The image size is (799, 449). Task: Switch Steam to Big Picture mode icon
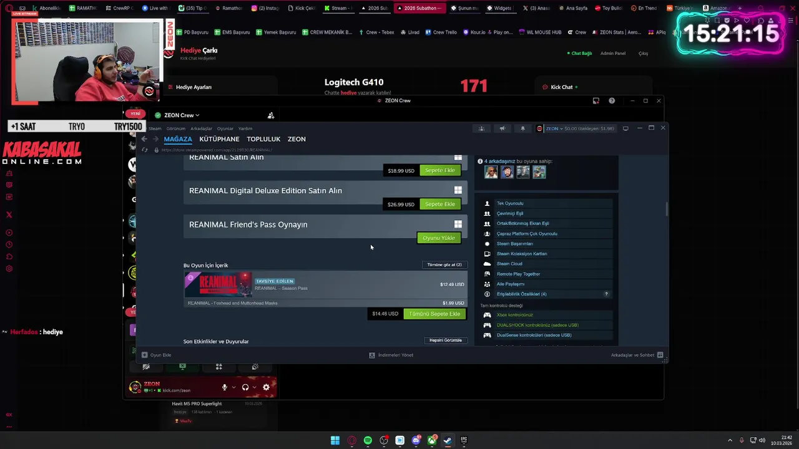625,128
